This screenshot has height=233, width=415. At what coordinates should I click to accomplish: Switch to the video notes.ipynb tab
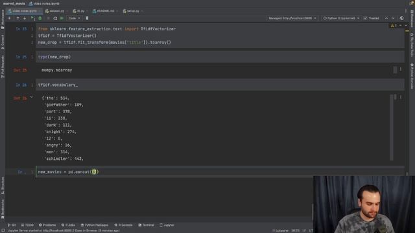25,11
